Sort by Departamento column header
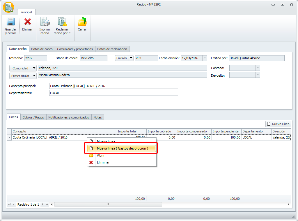298x221 pixels. (x=256, y=131)
